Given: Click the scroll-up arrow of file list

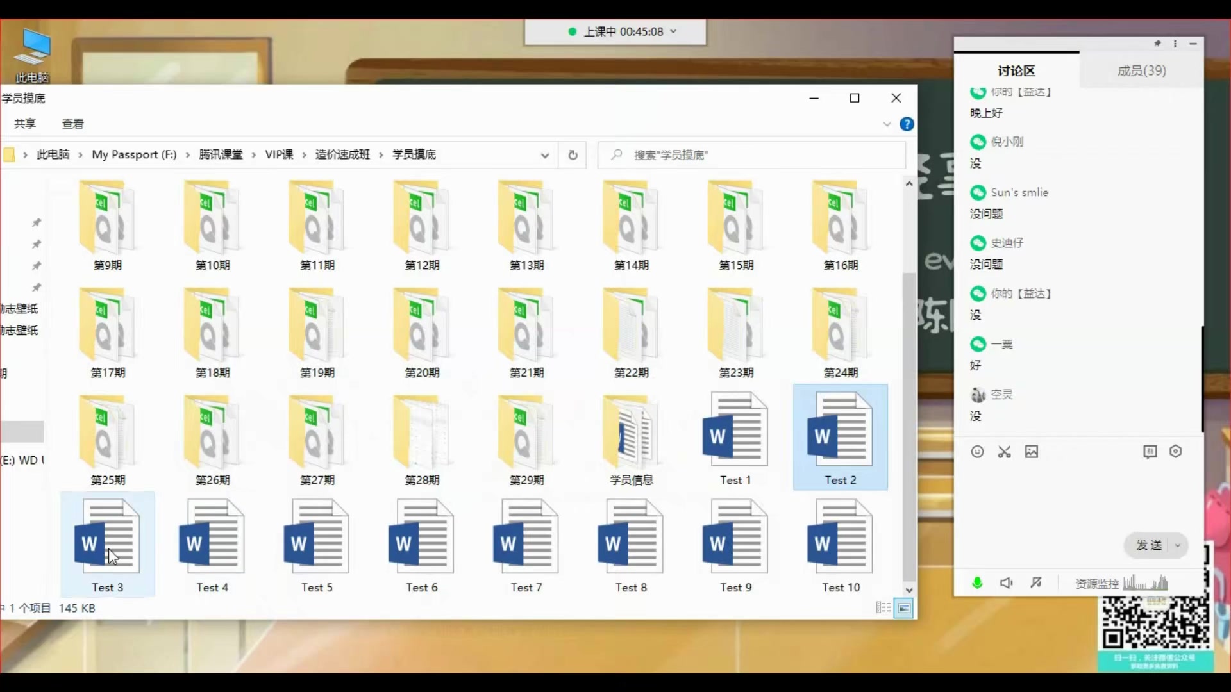Looking at the screenshot, I should [909, 184].
